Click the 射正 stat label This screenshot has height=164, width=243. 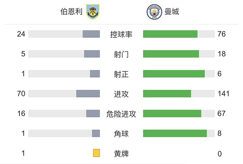121,74
